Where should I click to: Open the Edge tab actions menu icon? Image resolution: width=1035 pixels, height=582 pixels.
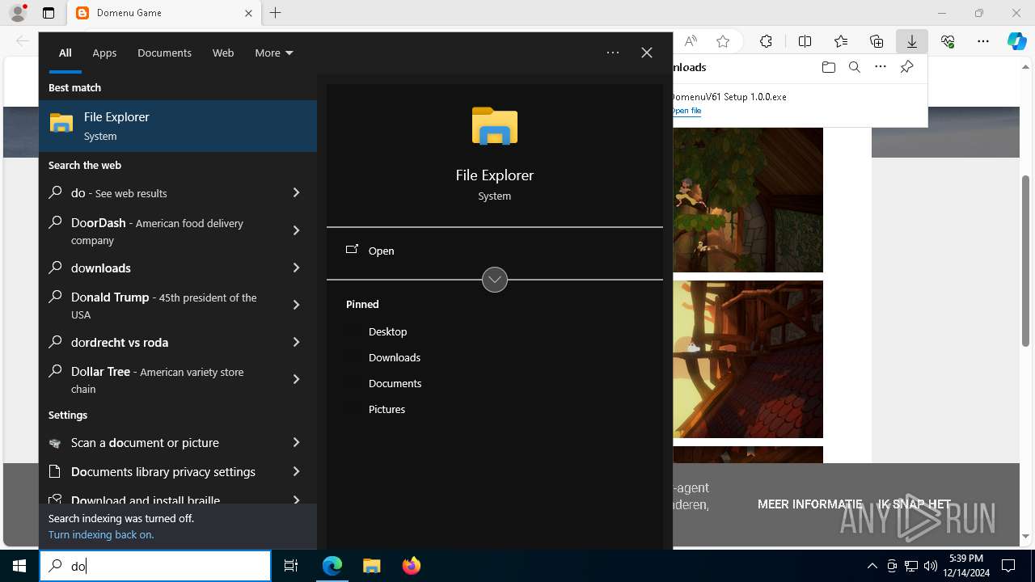49,13
